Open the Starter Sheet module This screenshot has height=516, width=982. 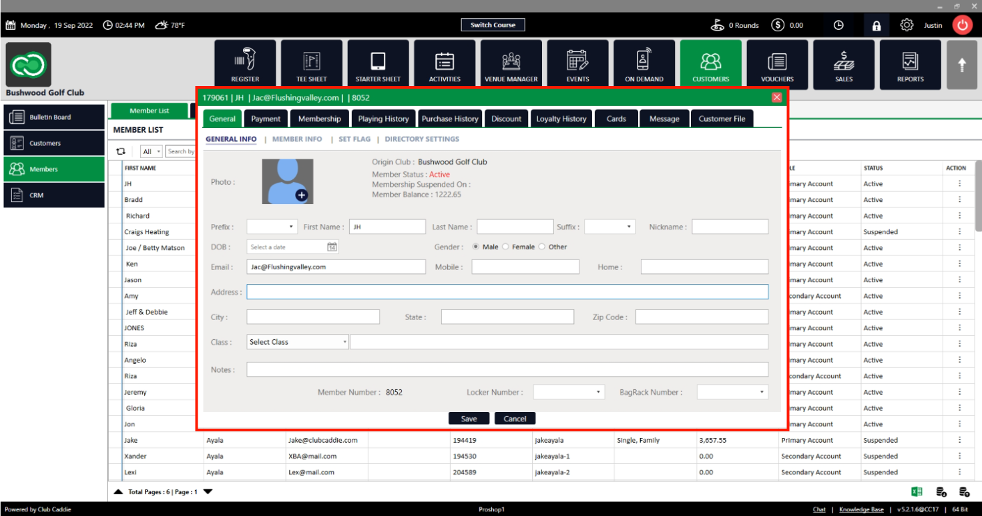(x=378, y=65)
